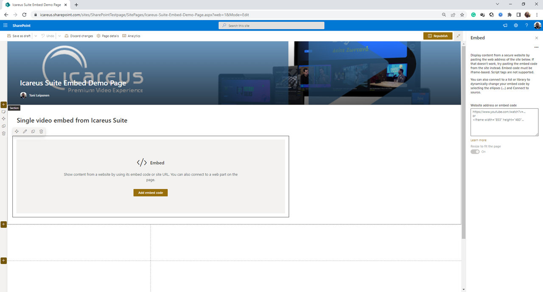Click the Add embed code button
Screen dimensions: 543x292
(151, 193)
